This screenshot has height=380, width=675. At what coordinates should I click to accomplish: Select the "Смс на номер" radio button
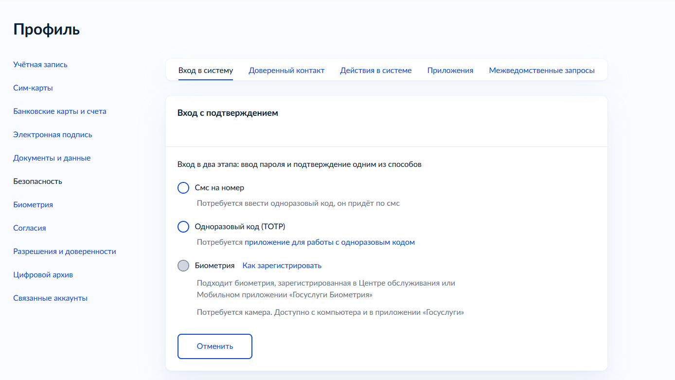[183, 188]
